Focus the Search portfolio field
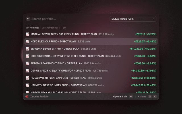182x114 pixels. pos(68,19)
